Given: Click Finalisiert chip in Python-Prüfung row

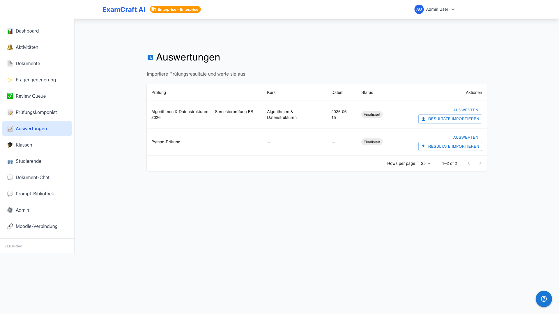Looking at the screenshot, I should (x=372, y=142).
